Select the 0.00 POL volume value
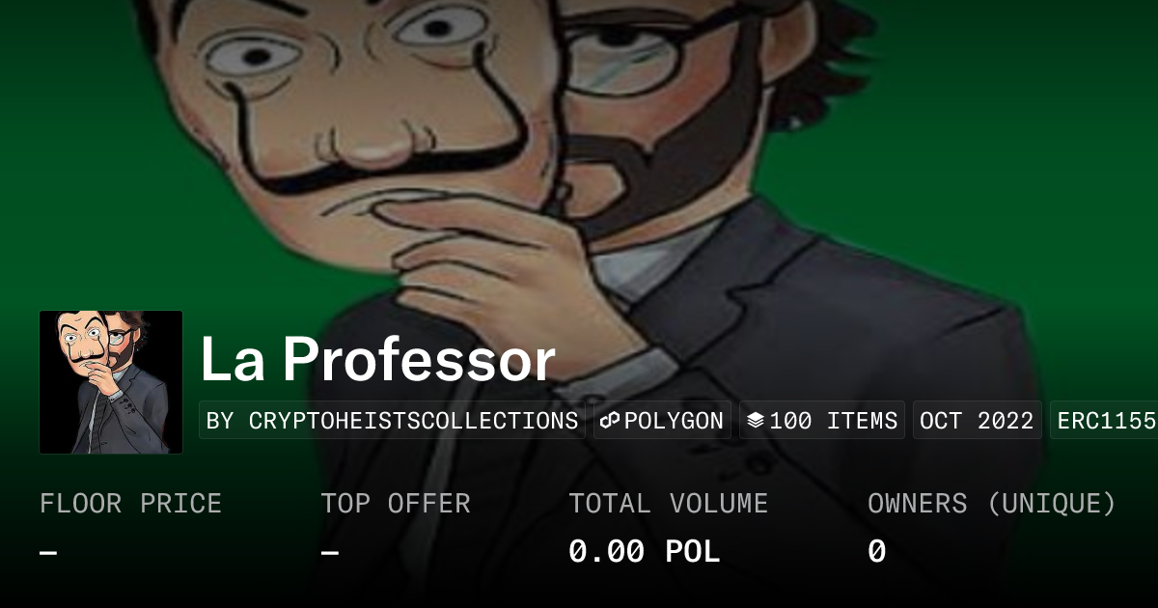 coord(645,552)
